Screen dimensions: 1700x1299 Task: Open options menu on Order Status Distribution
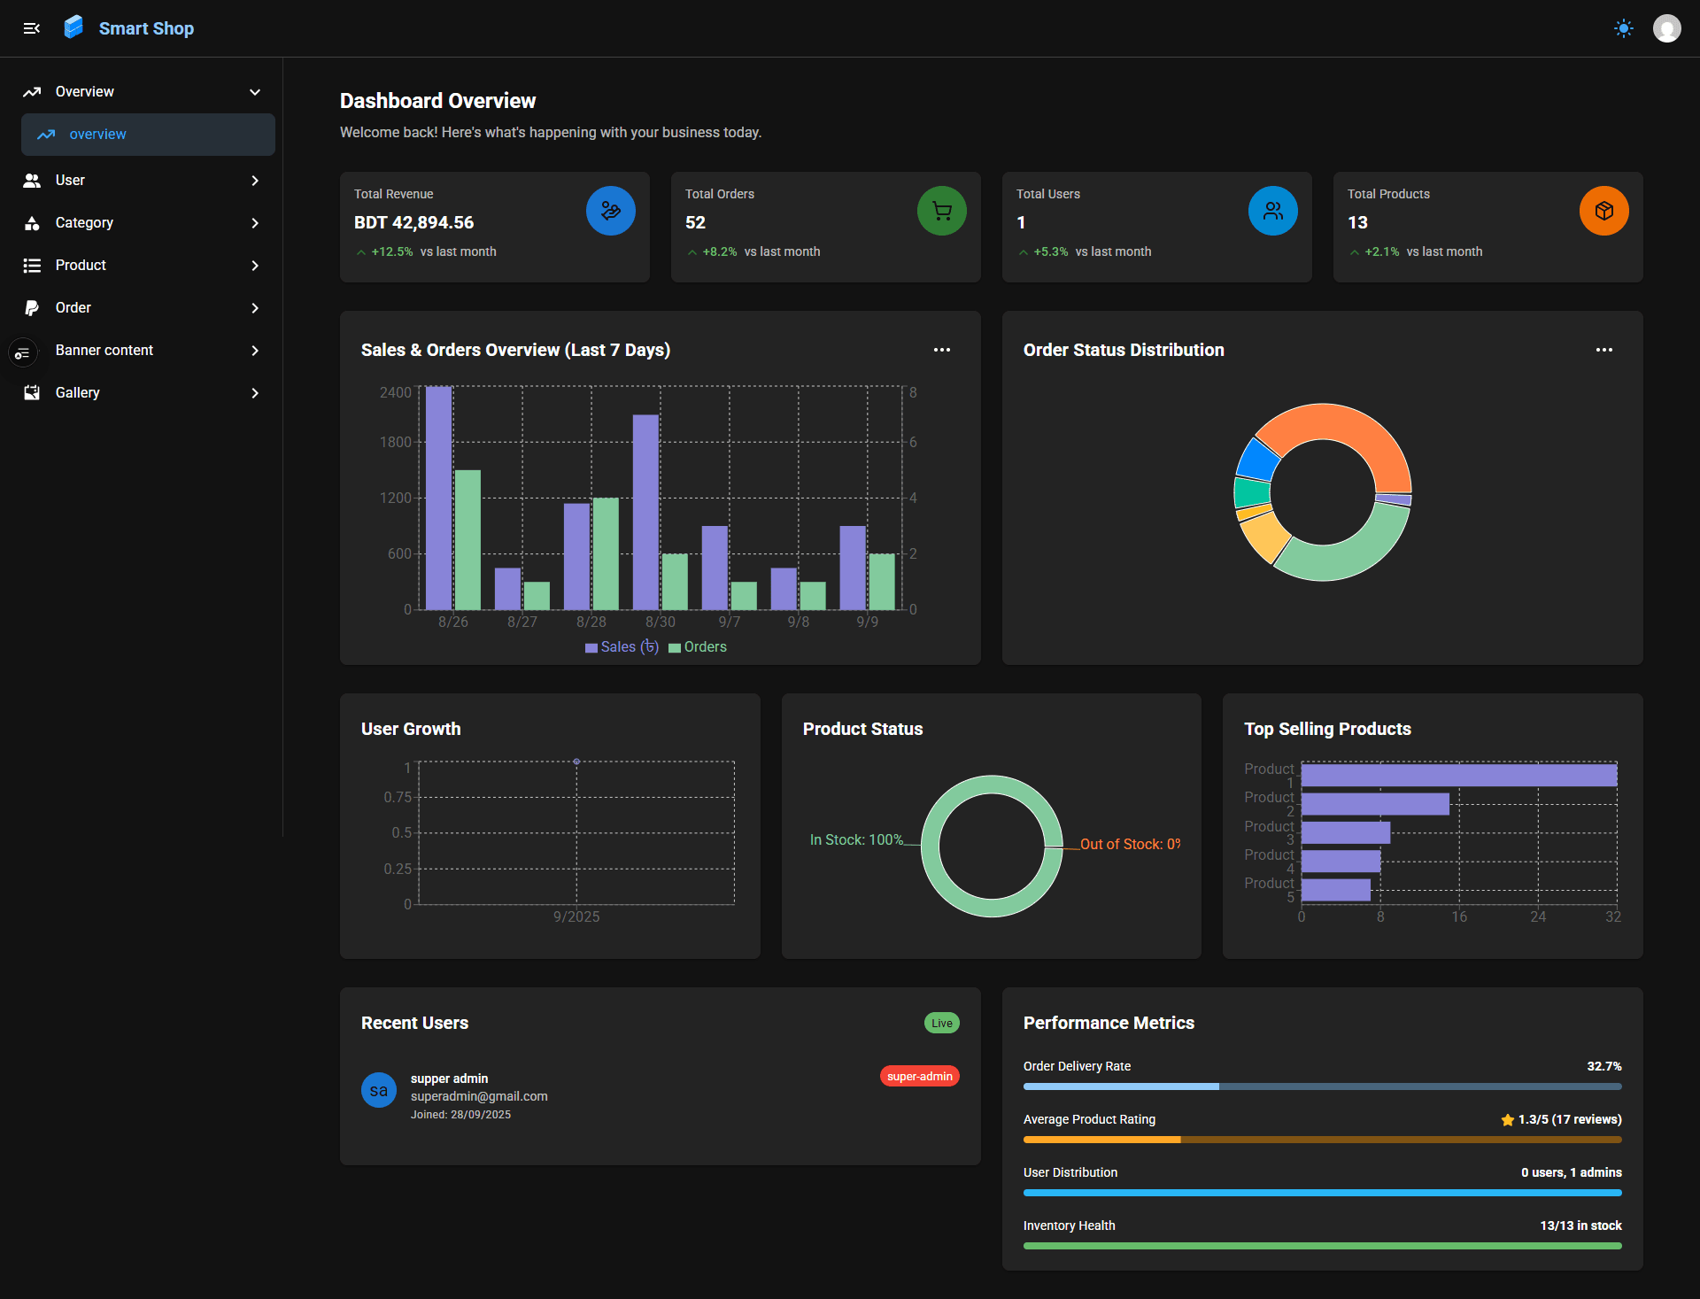pyautogui.click(x=1604, y=350)
